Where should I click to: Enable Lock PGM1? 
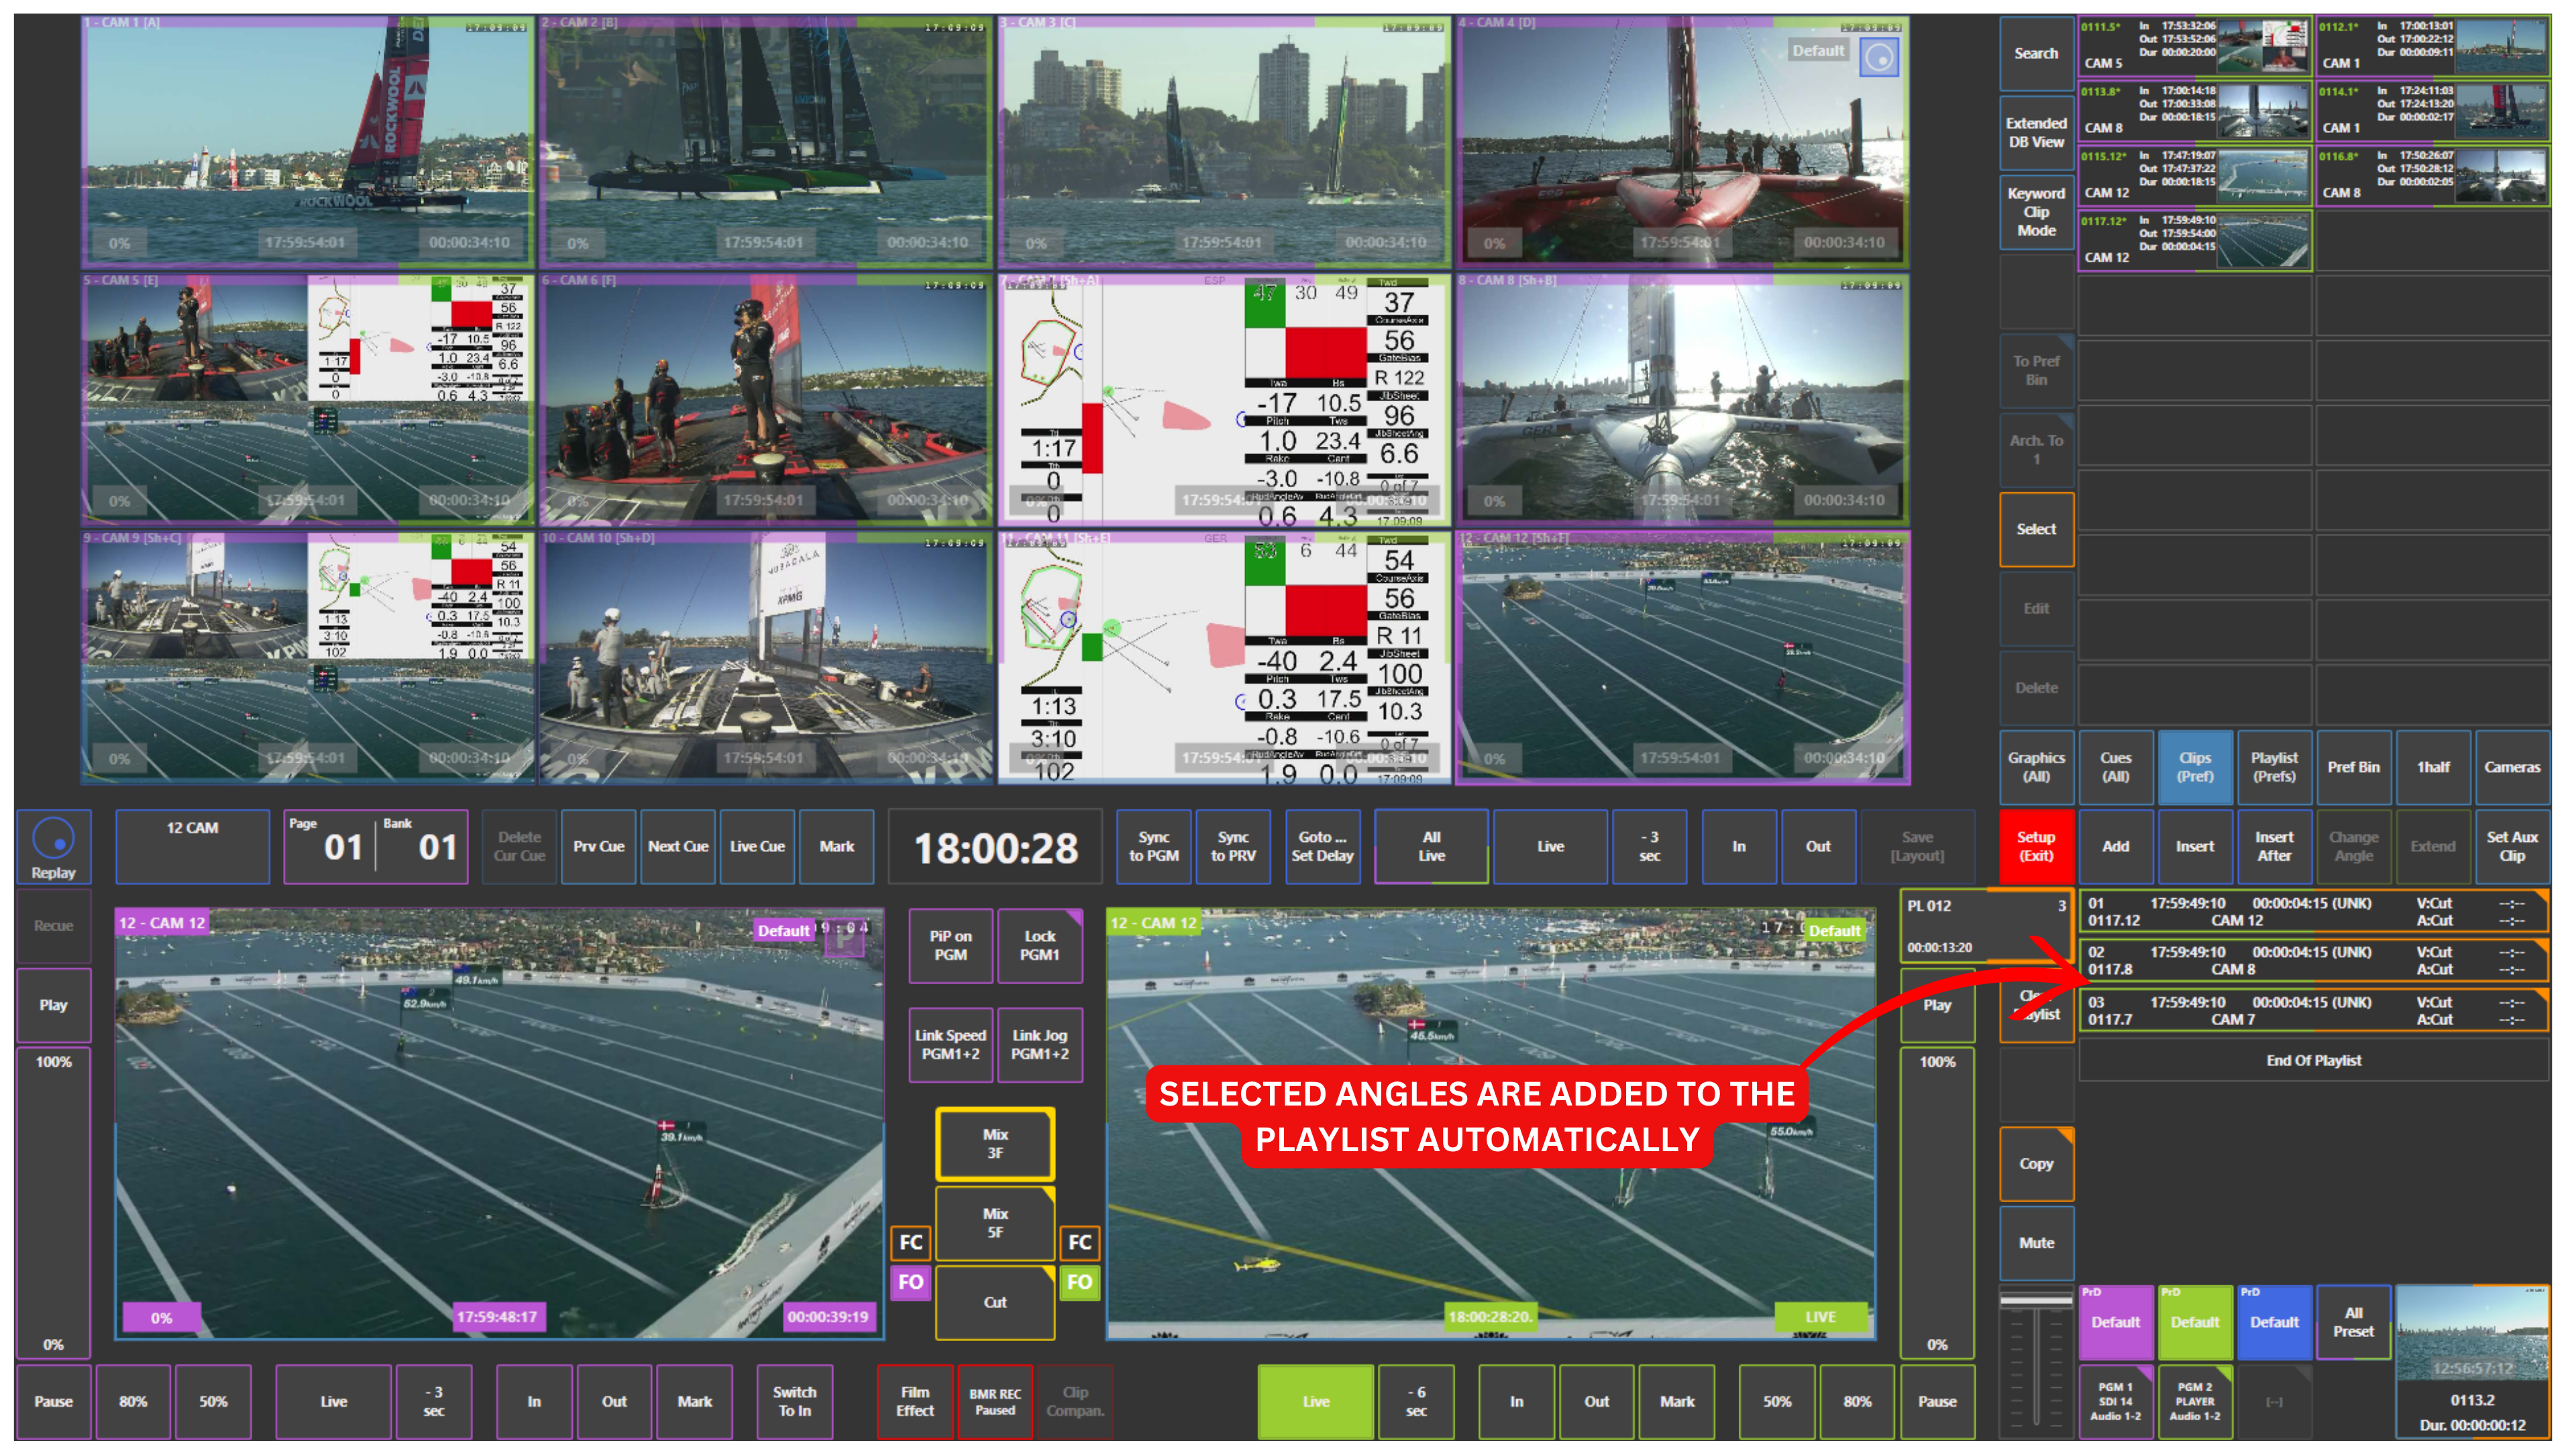1039,945
